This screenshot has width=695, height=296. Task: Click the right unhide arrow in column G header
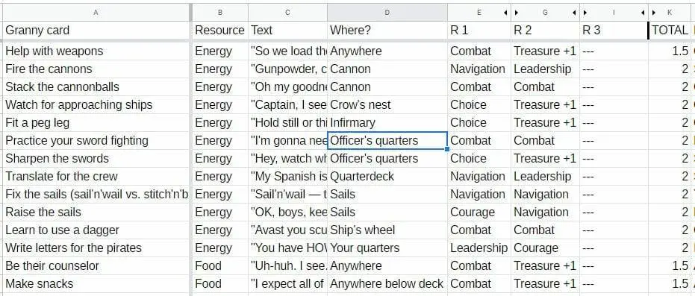point(575,13)
